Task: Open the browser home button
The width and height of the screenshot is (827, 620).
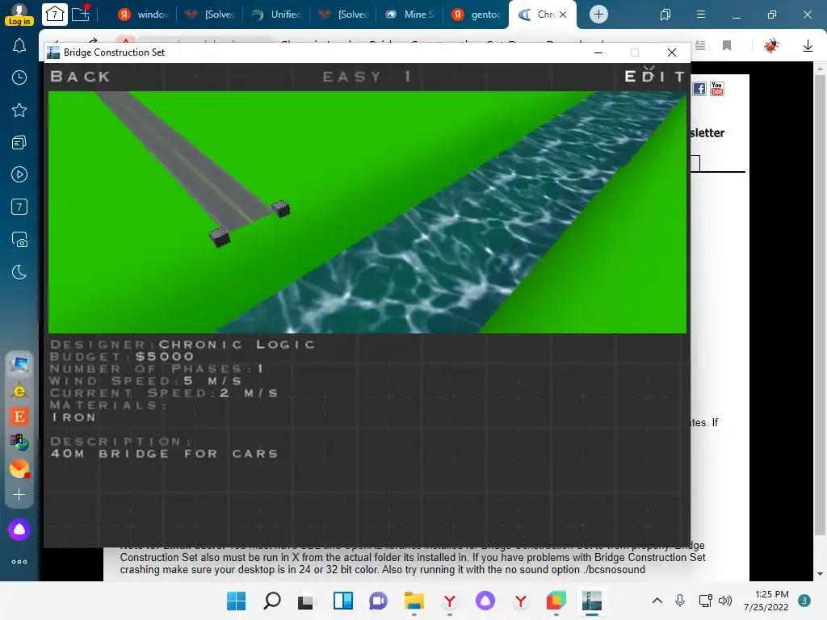Action: tap(55, 15)
